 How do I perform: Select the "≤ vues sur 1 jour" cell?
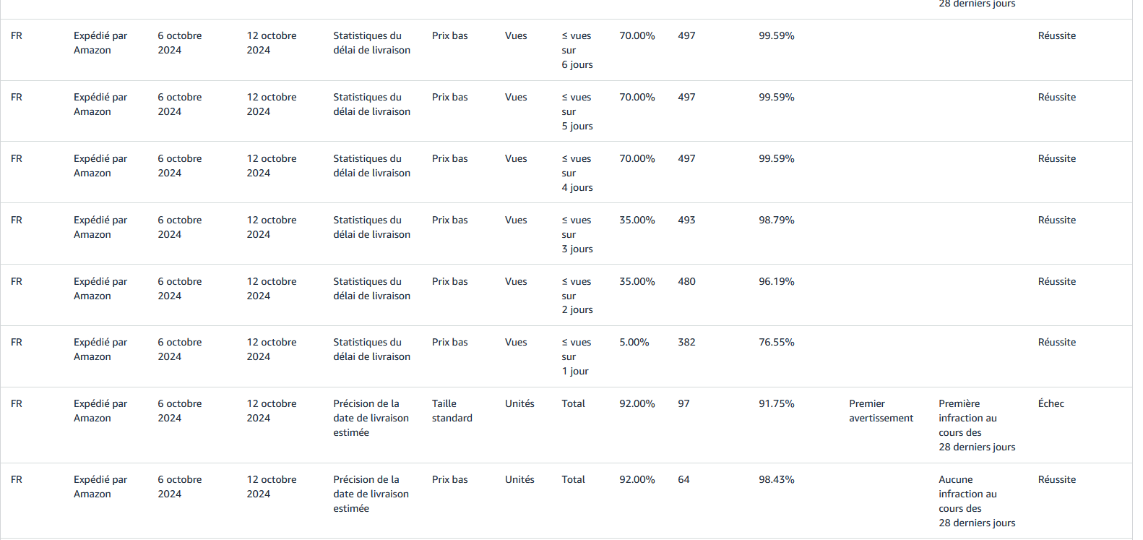click(576, 356)
